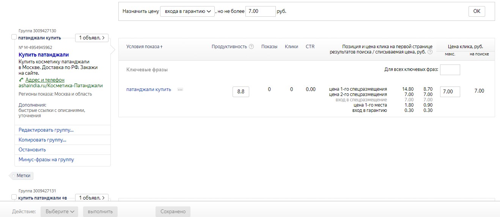
Task: Click price value 1.80
Action: [x=409, y=105]
